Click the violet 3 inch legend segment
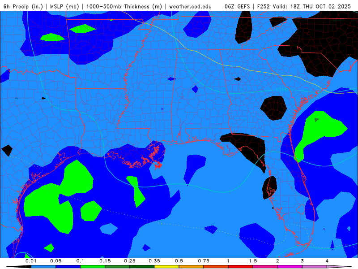Screen dimensions: 358x269 (315, 267)
